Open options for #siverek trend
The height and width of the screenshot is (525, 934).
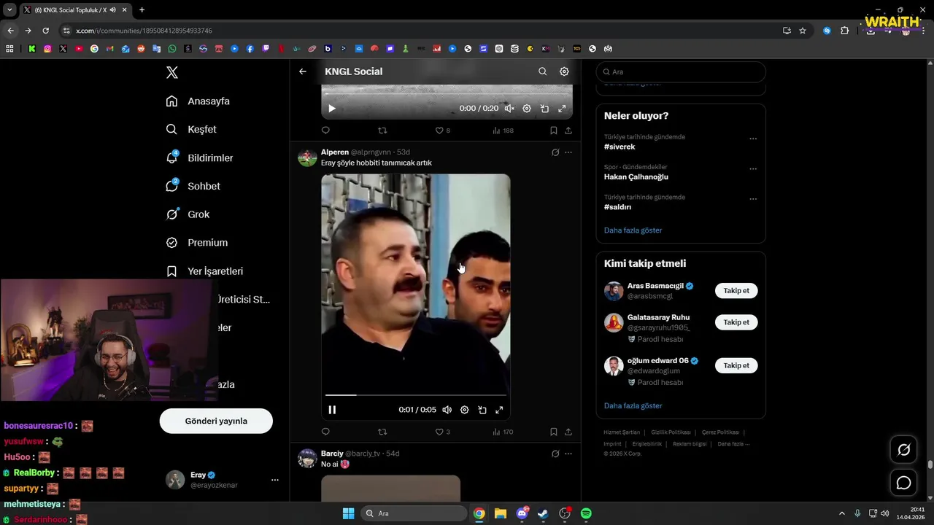(753, 139)
